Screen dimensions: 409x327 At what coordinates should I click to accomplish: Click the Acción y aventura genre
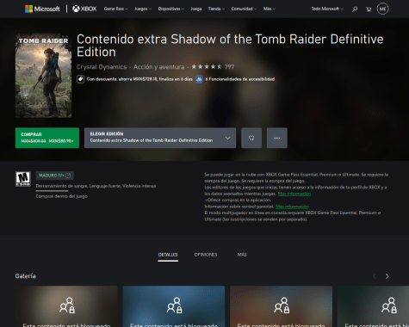tap(158, 67)
